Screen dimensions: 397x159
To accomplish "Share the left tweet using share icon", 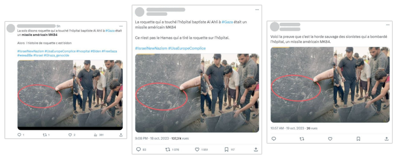I will 121,135.
